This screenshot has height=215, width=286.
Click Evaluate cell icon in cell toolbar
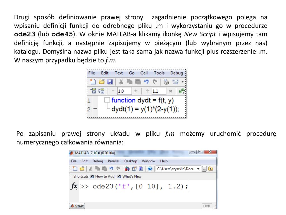(x=93, y=91)
